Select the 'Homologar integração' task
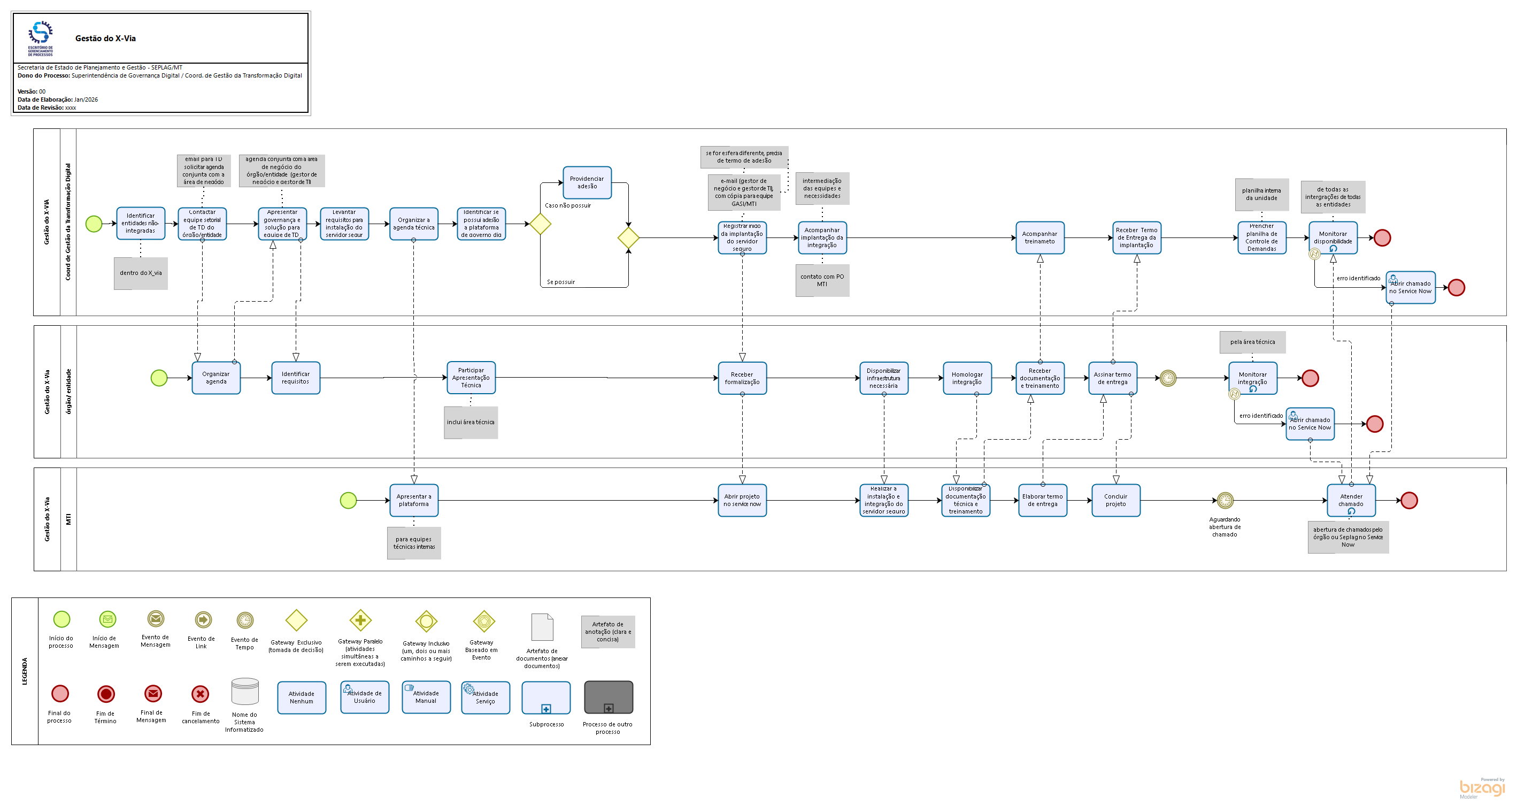The image size is (1517, 805). [967, 378]
